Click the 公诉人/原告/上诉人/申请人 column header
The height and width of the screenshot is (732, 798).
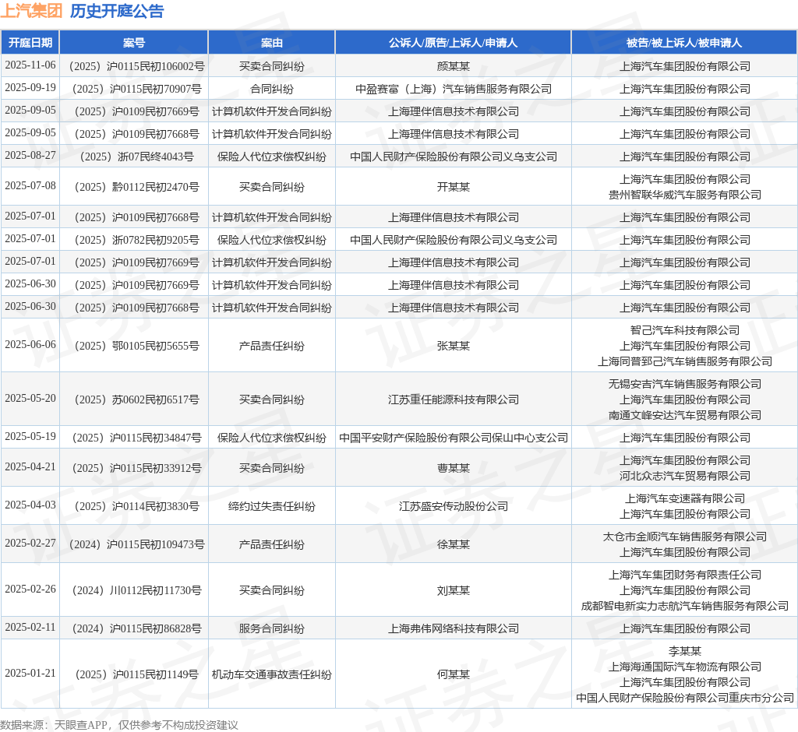[x=453, y=43]
